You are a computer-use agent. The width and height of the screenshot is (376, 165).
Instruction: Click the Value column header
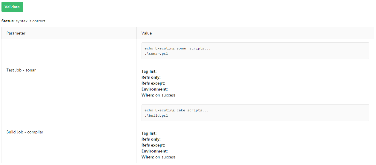point(147,33)
